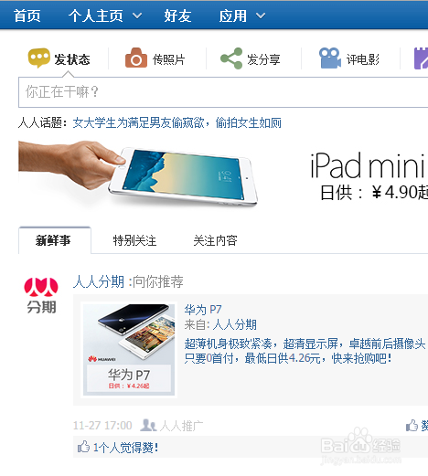Expand the 个人主页 dropdown arrow
The height and width of the screenshot is (476, 428).
pyautogui.click(x=137, y=16)
